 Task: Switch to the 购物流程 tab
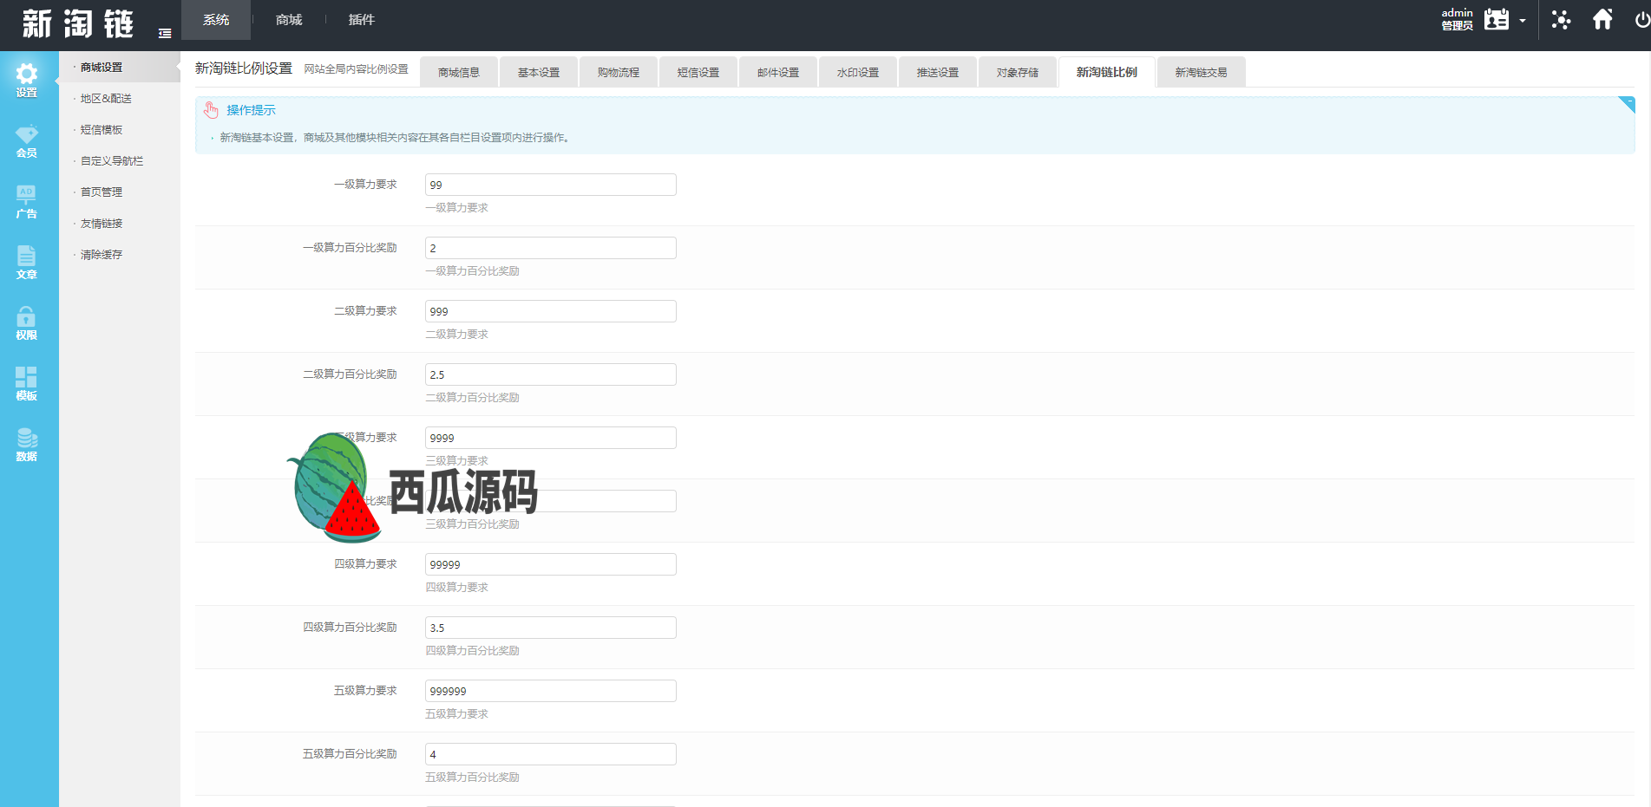[x=619, y=72]
